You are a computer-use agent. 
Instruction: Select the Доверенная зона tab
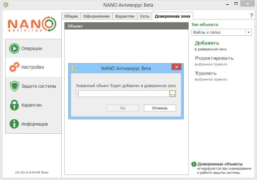173,16
